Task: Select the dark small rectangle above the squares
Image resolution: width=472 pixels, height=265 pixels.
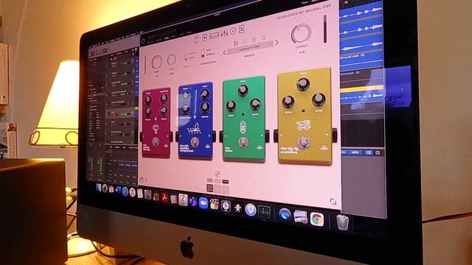Action: 225,182
